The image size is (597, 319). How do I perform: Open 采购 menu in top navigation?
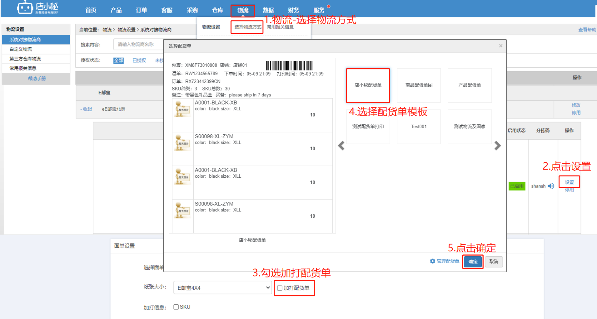click(x=192, y=10)
